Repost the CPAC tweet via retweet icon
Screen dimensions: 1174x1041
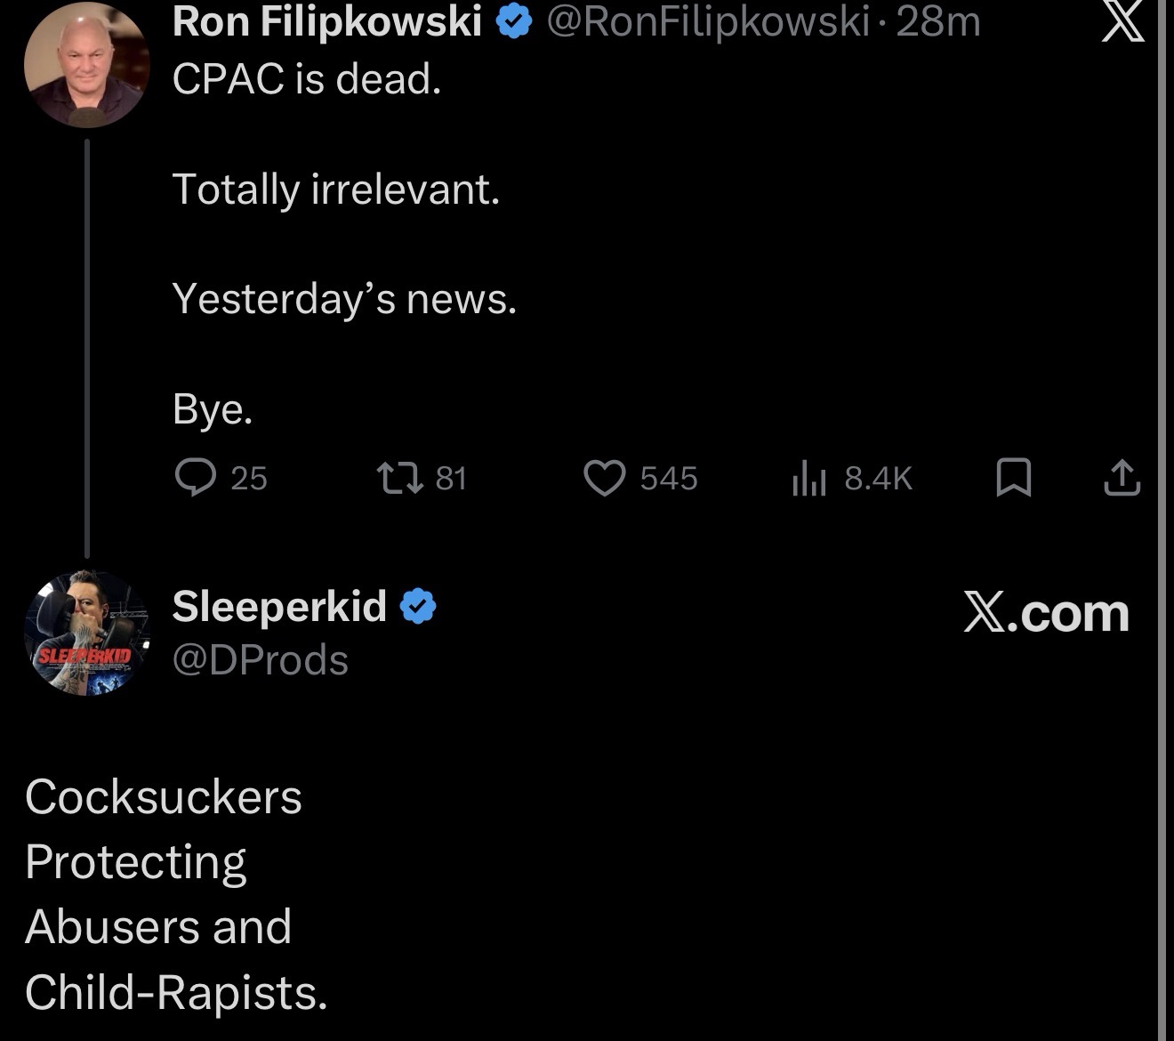click(x=399, y=478)
